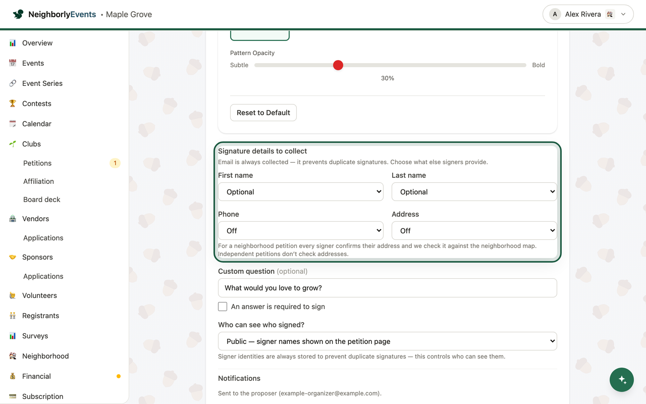This screenshot has width=646, height=404.
Task: Click the Custom question text field
Action: click(x=388, y=288)
